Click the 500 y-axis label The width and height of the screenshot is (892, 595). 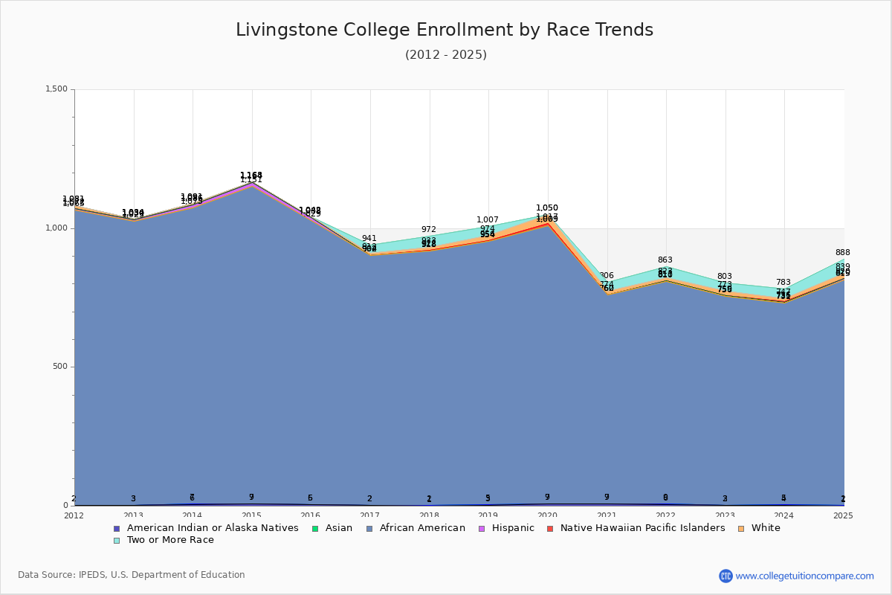[60, 367]
